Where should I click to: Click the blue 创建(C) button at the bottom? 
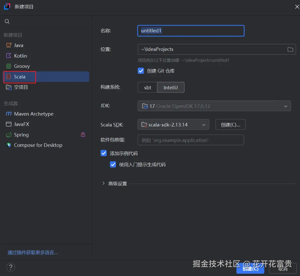tap(250, 269)
